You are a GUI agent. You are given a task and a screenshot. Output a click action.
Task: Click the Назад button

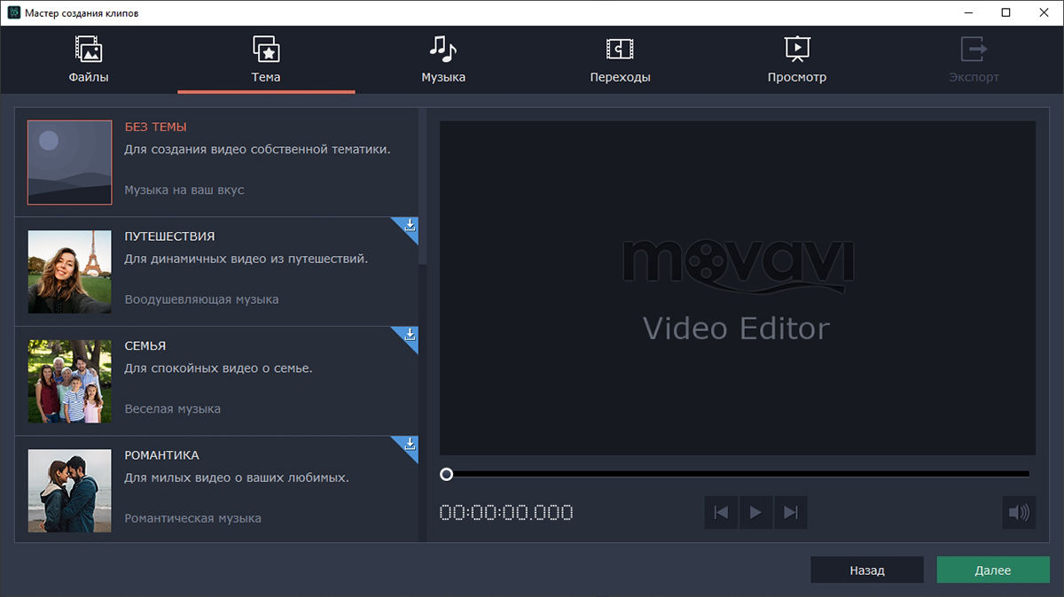867,570
